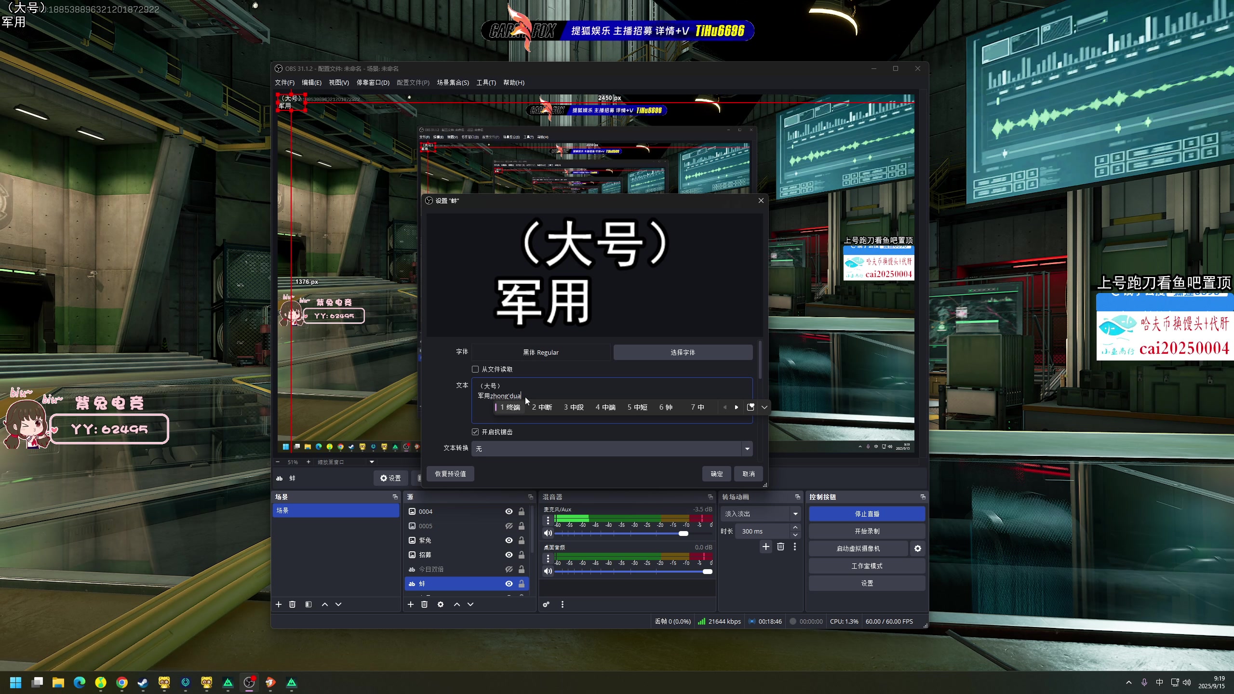Delete selected scene with trash icon
1234x694 pixels.
[x=292, y=604]
